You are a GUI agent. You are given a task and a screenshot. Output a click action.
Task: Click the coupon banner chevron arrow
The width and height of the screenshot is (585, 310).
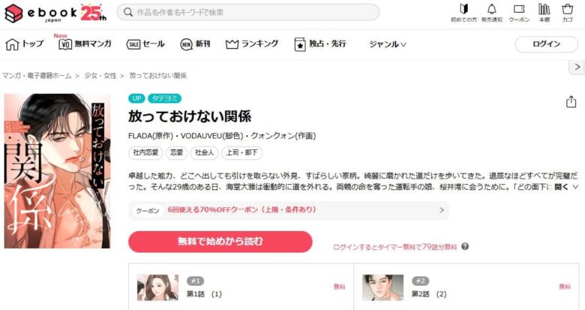coord(442,210)
